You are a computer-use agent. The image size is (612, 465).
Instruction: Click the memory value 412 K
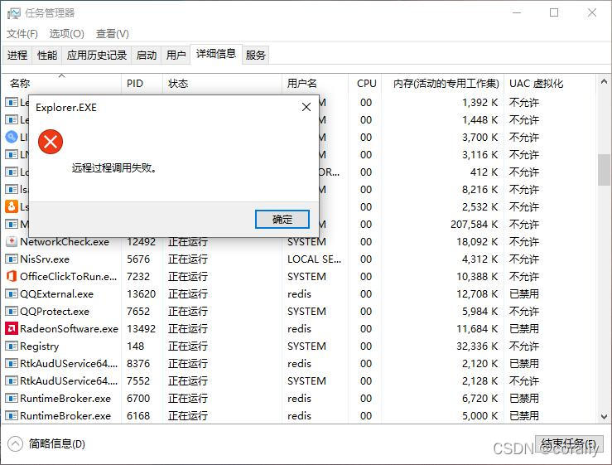pyautogui.click(x=484, y=172)
